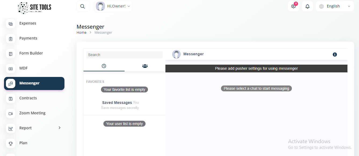Viewport: 359px width, 156px height.
Task: Expand the Report submenu arrow
Action: [60, 128]
